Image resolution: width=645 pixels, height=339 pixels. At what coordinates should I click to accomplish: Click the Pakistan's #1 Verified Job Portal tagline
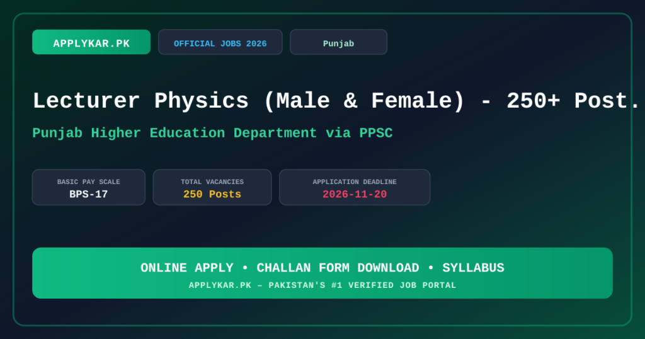click(322, 285)
